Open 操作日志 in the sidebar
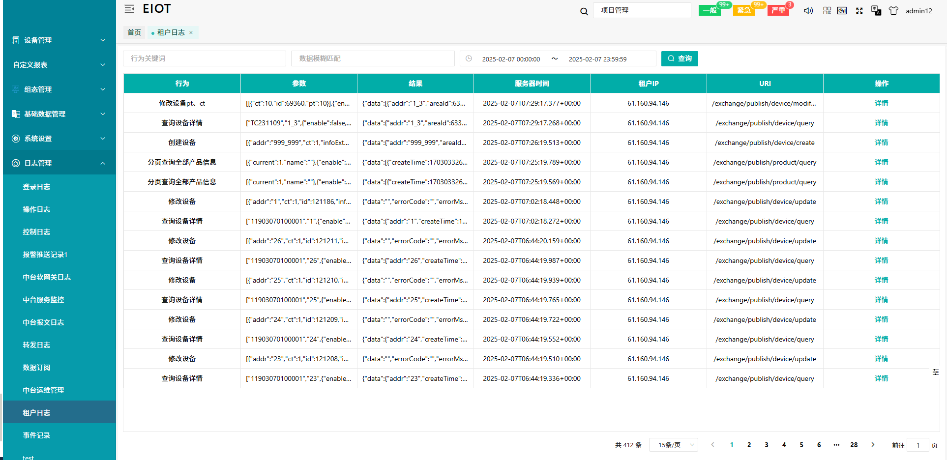The height and width of the screenshot is (460, 947). tap(36, 209)
